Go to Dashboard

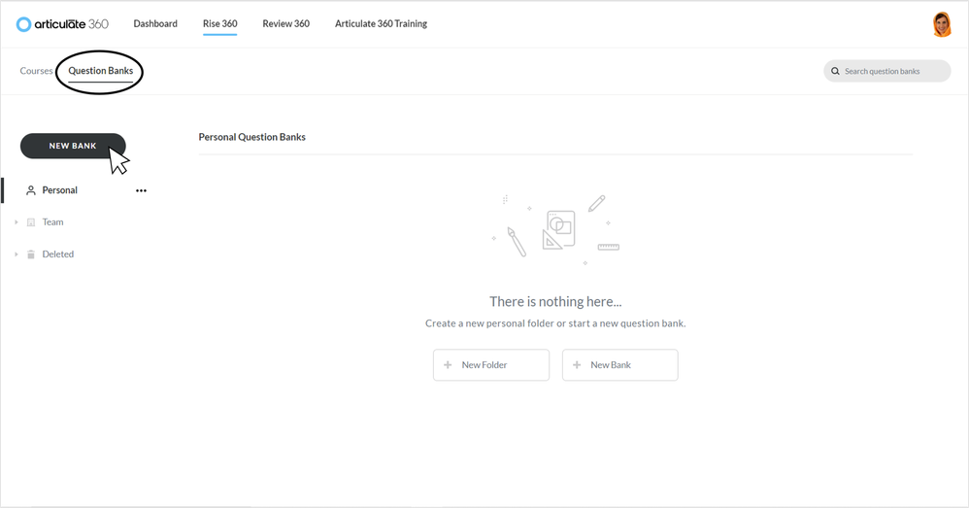pyautogui.click(x=155, y=23)
